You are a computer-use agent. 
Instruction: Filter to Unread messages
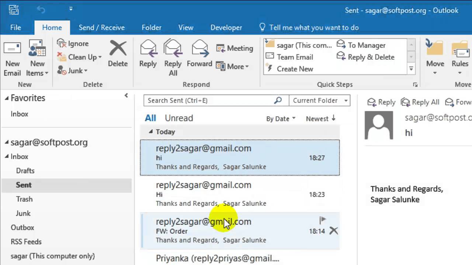click(179, 118)
